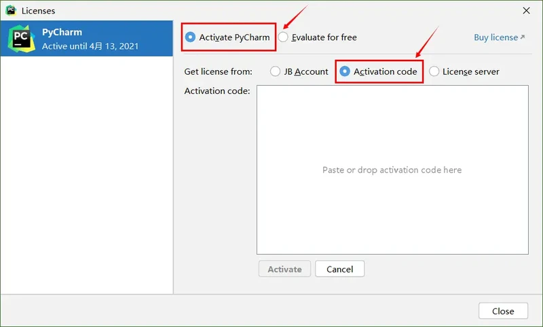Pick the Activation code radio button

pos(345,71)
